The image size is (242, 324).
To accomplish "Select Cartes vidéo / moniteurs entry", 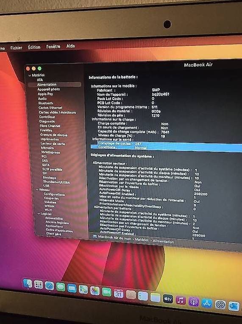I will point(57,112).
